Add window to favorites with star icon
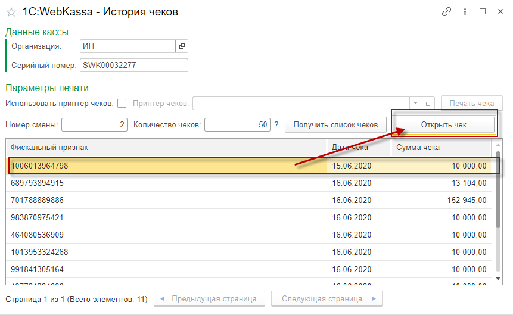This screenshot has height=315, width=513. (11, 13)
